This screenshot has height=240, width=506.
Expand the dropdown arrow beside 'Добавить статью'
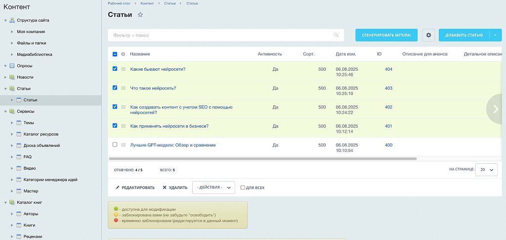(x=496, y=35)
